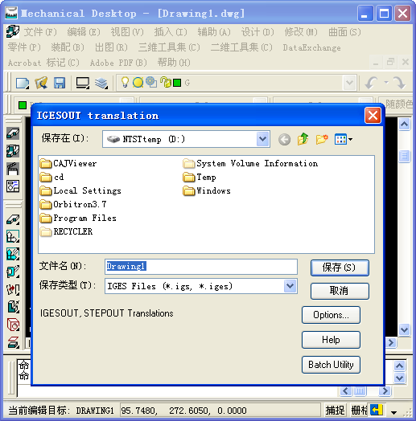The height and width of the screenshot is (421, 416).
Task: Click the drawing layout tool in left toolbar
Action: click(13, 186)
